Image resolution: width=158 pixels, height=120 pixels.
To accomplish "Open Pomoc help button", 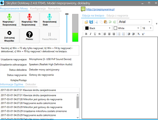I will click(x=29, y=36).
